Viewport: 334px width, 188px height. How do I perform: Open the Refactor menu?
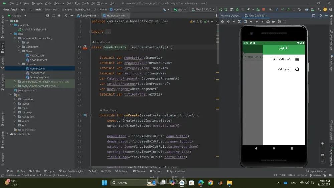coord(59,3)
